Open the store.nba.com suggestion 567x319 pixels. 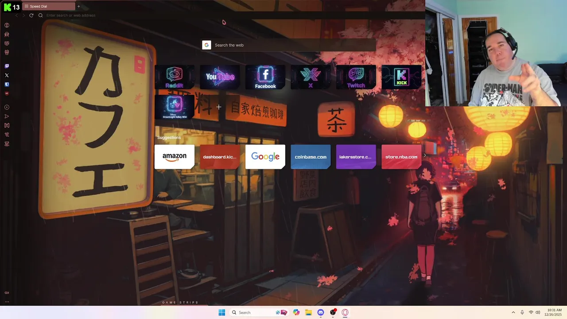[x=401, y=157]
